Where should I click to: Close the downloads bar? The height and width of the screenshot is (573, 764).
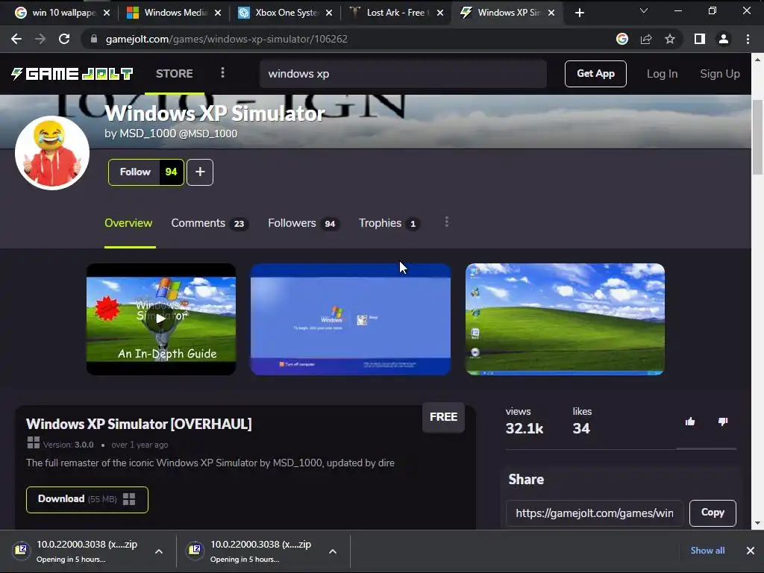point(751,551)
